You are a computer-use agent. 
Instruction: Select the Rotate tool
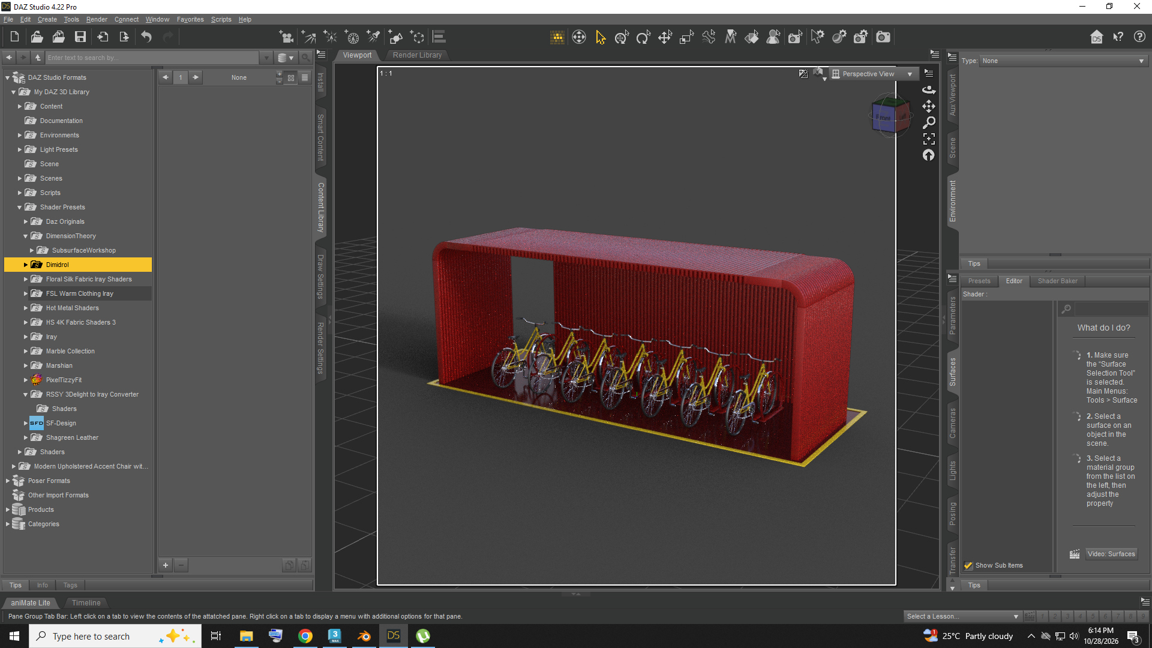pyautogui.click(x=643, y=37)
